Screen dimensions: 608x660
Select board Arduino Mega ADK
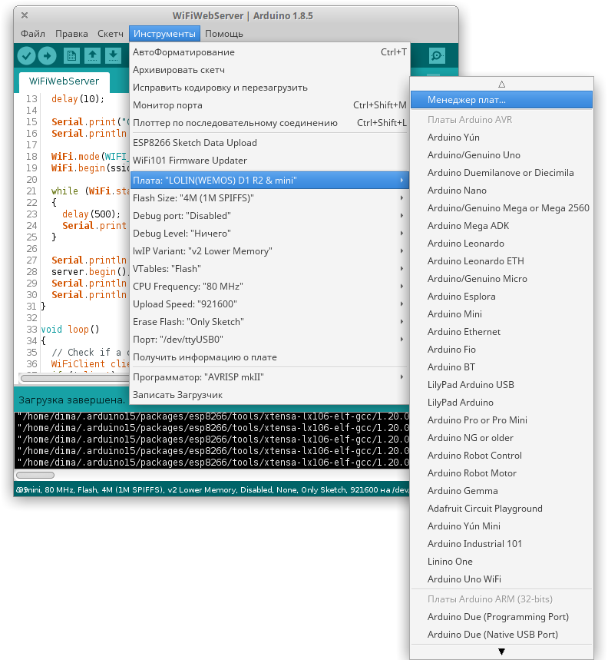(501, 226)
